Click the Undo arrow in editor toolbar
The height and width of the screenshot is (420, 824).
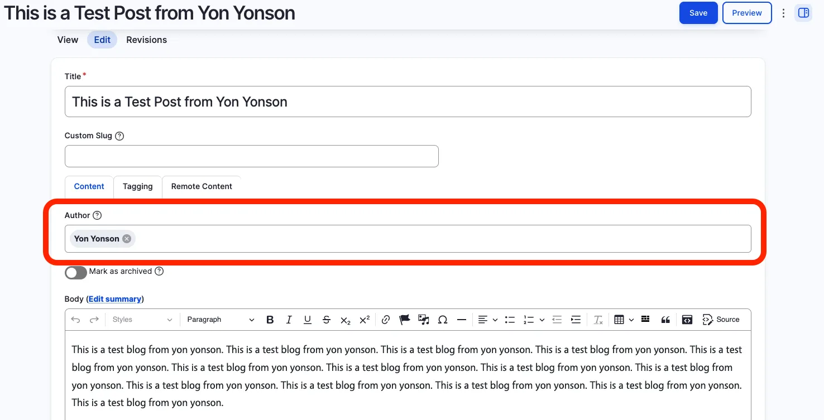75,320
